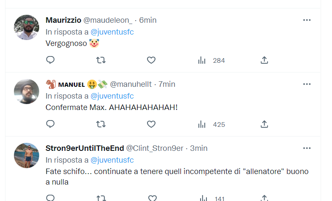Click Stron9erUntilTheEnd's profile avatar
332x201 pixels.
(x=27, y=155)
